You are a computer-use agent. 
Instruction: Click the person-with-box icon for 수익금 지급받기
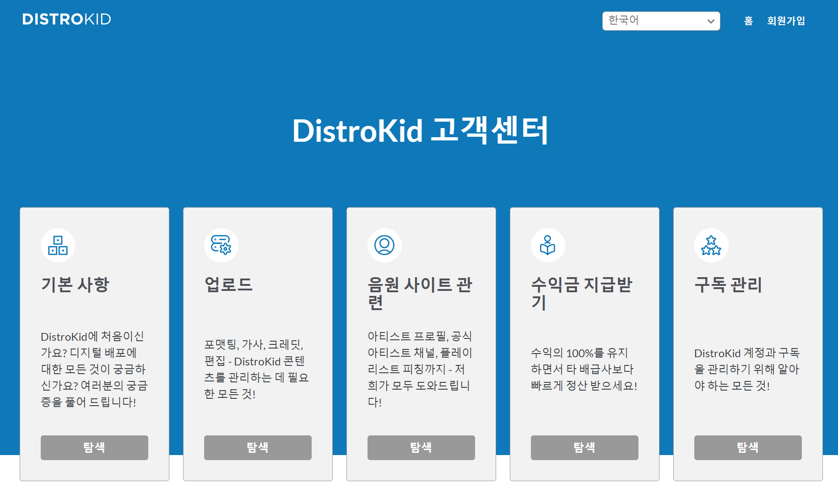[x=548, y=245]
